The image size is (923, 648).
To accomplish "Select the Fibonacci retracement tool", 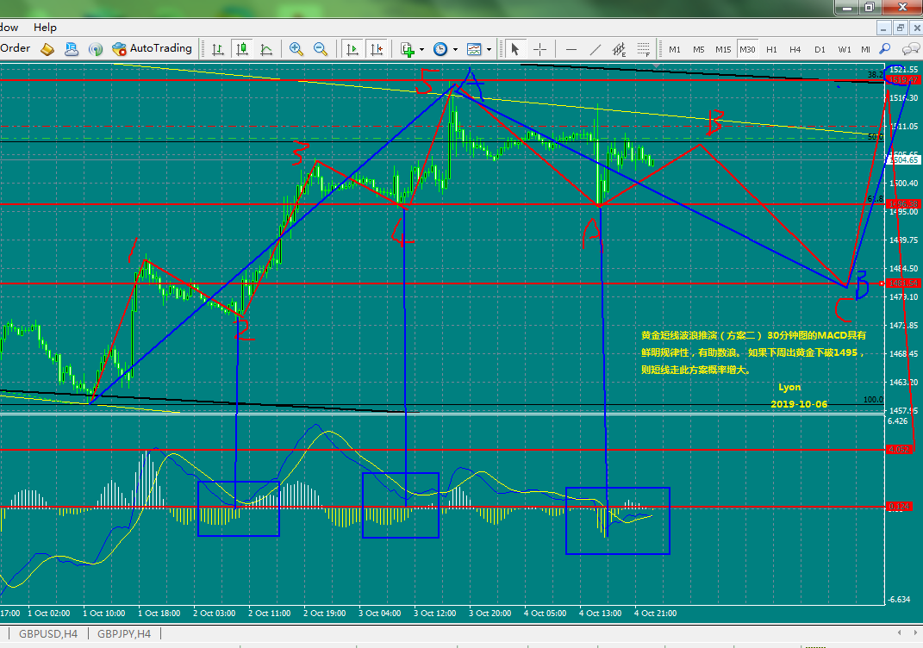I will tap(644, 49).
